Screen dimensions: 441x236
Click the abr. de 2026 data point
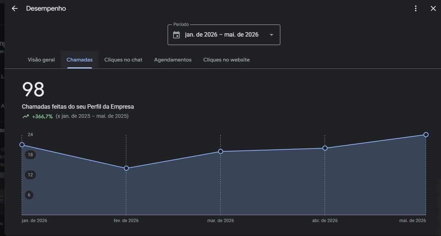pos(325,148)
